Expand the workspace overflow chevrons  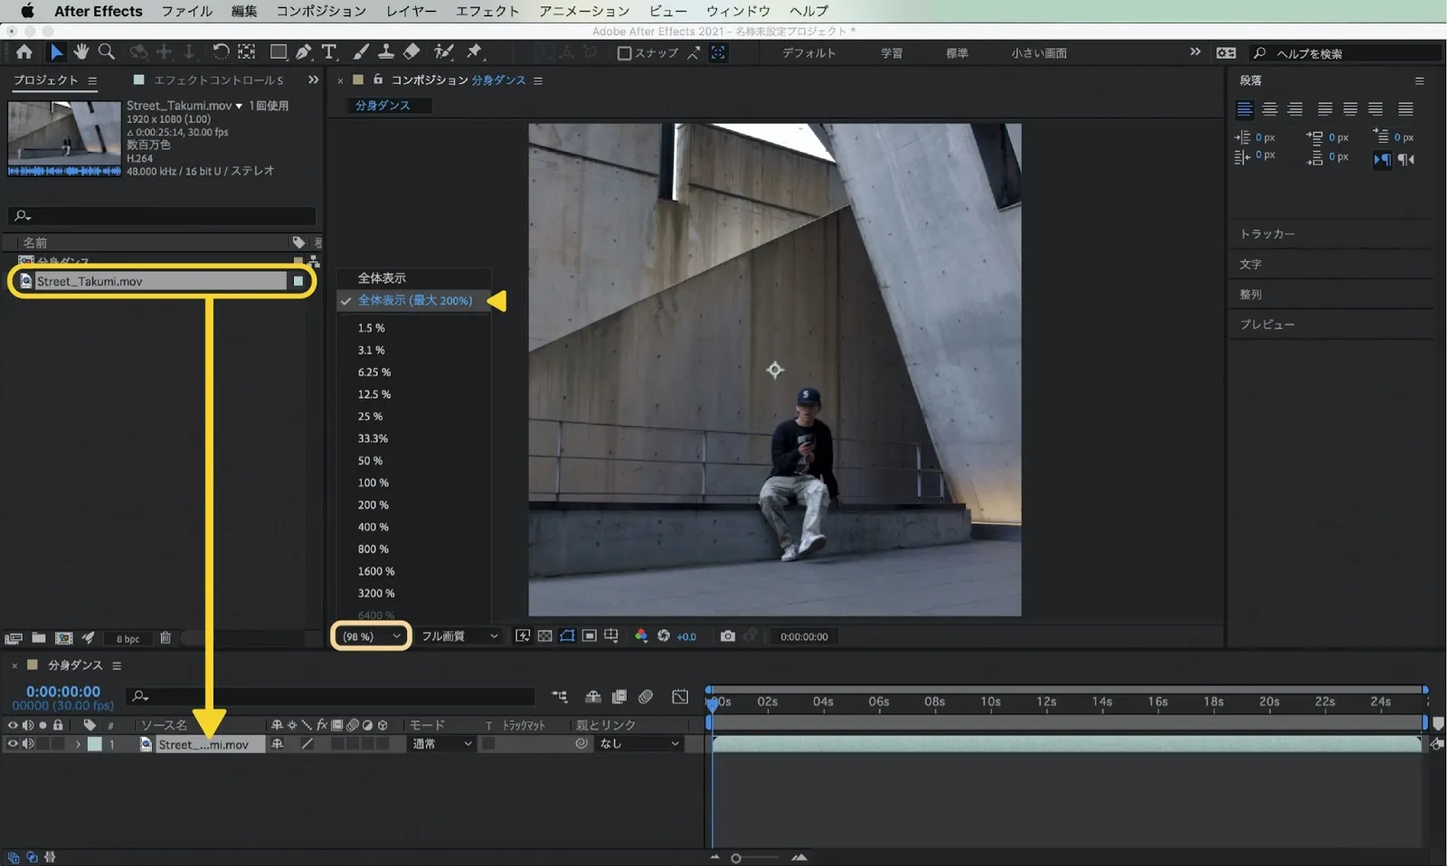(x=1196, y=52)
